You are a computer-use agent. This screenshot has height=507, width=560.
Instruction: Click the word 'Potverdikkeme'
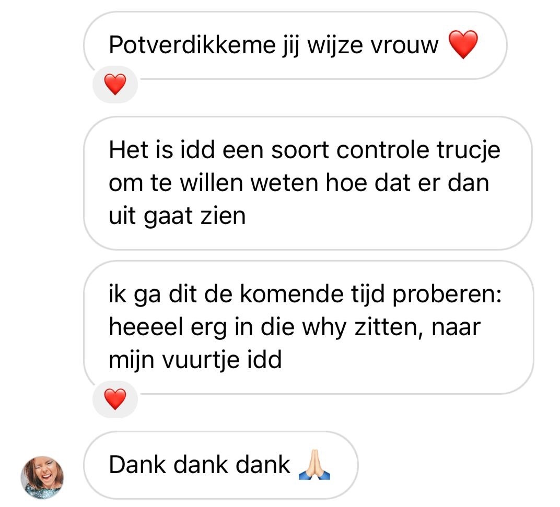(x=192, y=45)
